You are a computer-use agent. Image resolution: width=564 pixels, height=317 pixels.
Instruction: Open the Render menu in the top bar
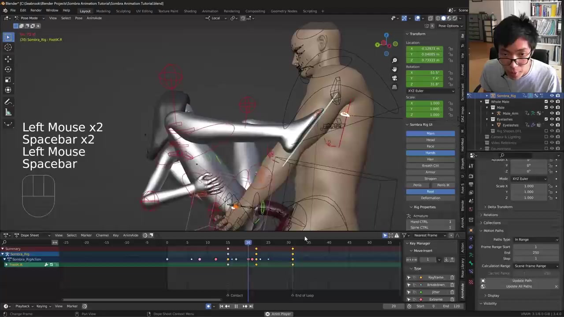[x=36, y=11]
